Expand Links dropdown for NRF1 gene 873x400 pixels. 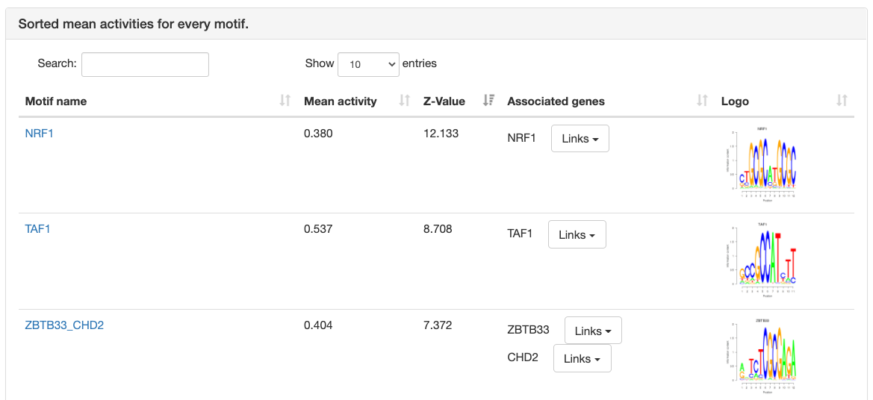(580, 139)
